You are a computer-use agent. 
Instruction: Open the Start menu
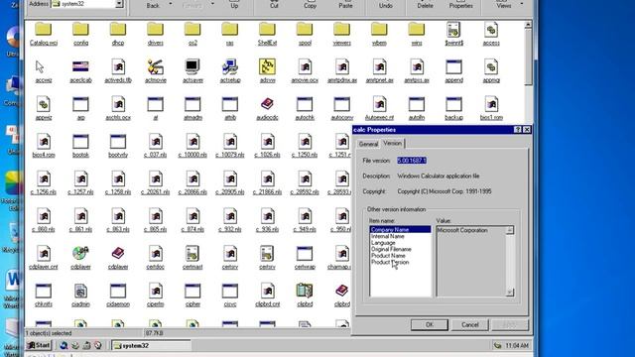pos(39,346)
